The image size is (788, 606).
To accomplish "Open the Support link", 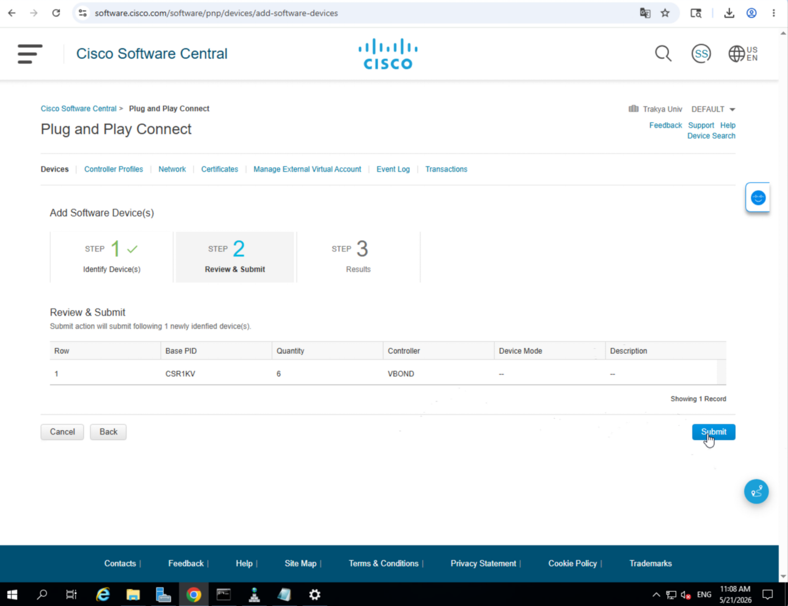I will pyautogui.click(x=701, y=125).
